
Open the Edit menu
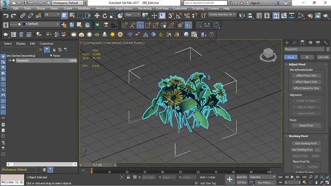click(x=16, y=8)
